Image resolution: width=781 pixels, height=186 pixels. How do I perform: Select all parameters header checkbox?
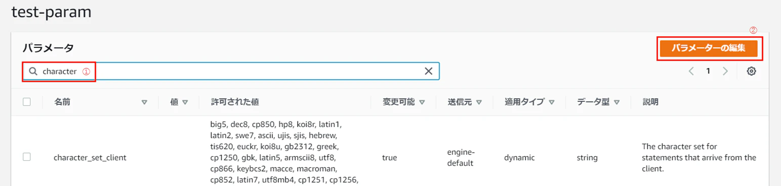tap(27, 102)
